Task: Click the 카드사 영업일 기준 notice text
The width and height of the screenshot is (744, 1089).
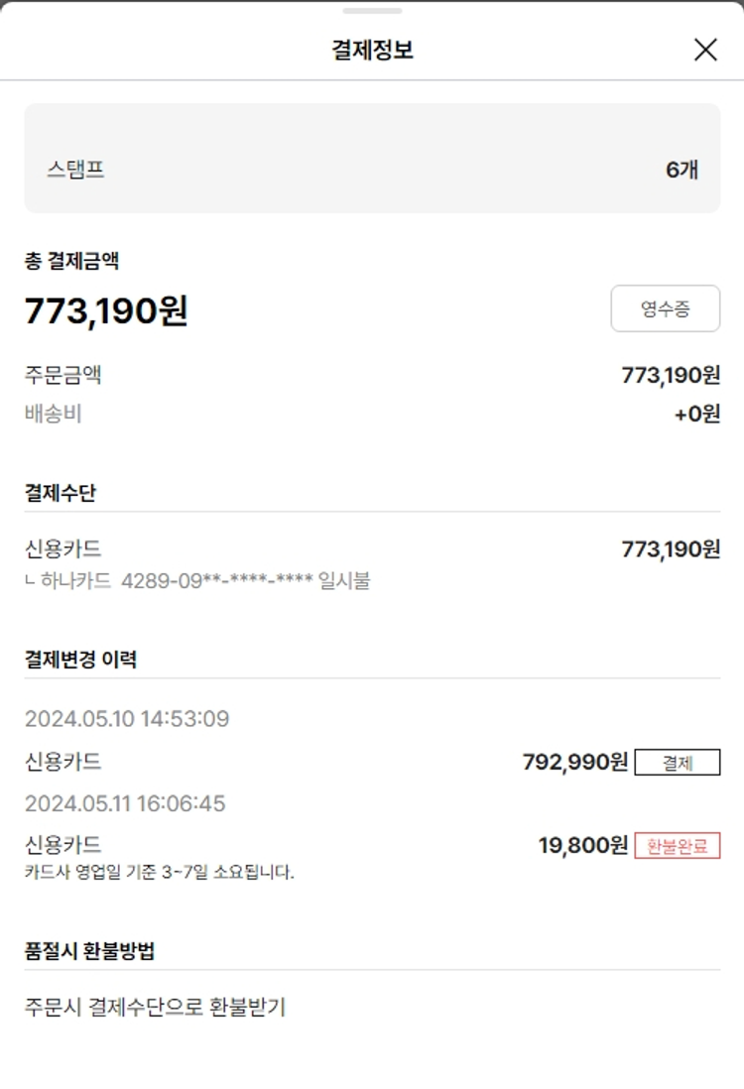Action: pos(160,874)
